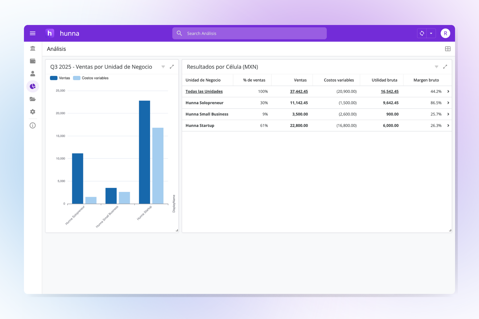Click the info circle sidebar icon
Viewport: 479px width, 319px height.
click(33, 125)
